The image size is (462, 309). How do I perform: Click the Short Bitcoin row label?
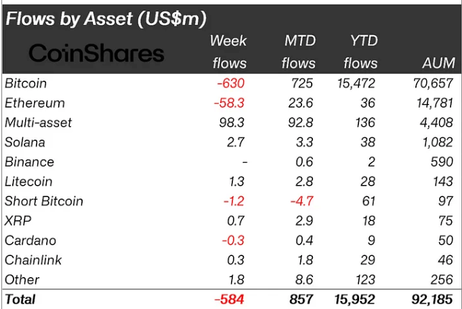coord(43,201)
